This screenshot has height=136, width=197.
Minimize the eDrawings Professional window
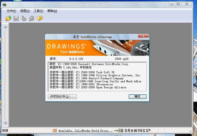pos(172,4)
